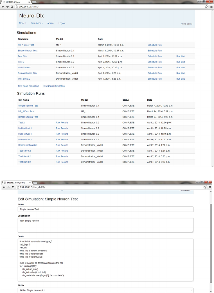Open Raw Results for Test 2 run
Viewport: 214px width, 293px height.
62,123
